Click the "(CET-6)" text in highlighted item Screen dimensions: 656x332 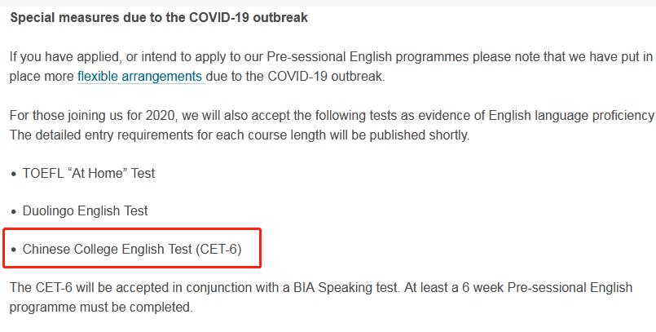pyautogui.click(x=218, y=248)
